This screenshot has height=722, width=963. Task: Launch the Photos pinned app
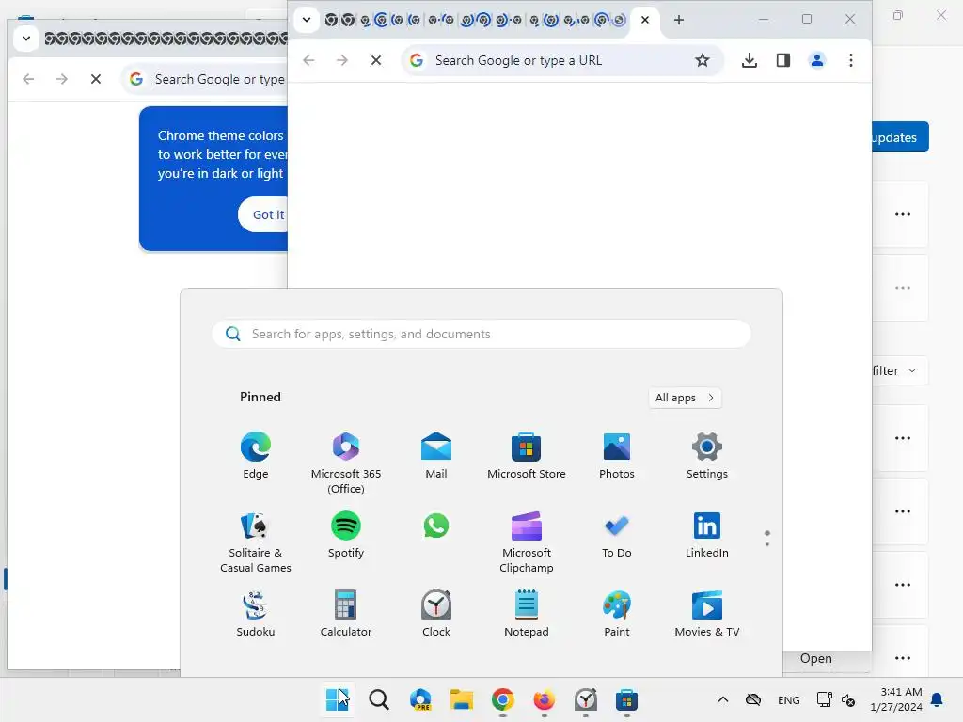coord(617,456)
